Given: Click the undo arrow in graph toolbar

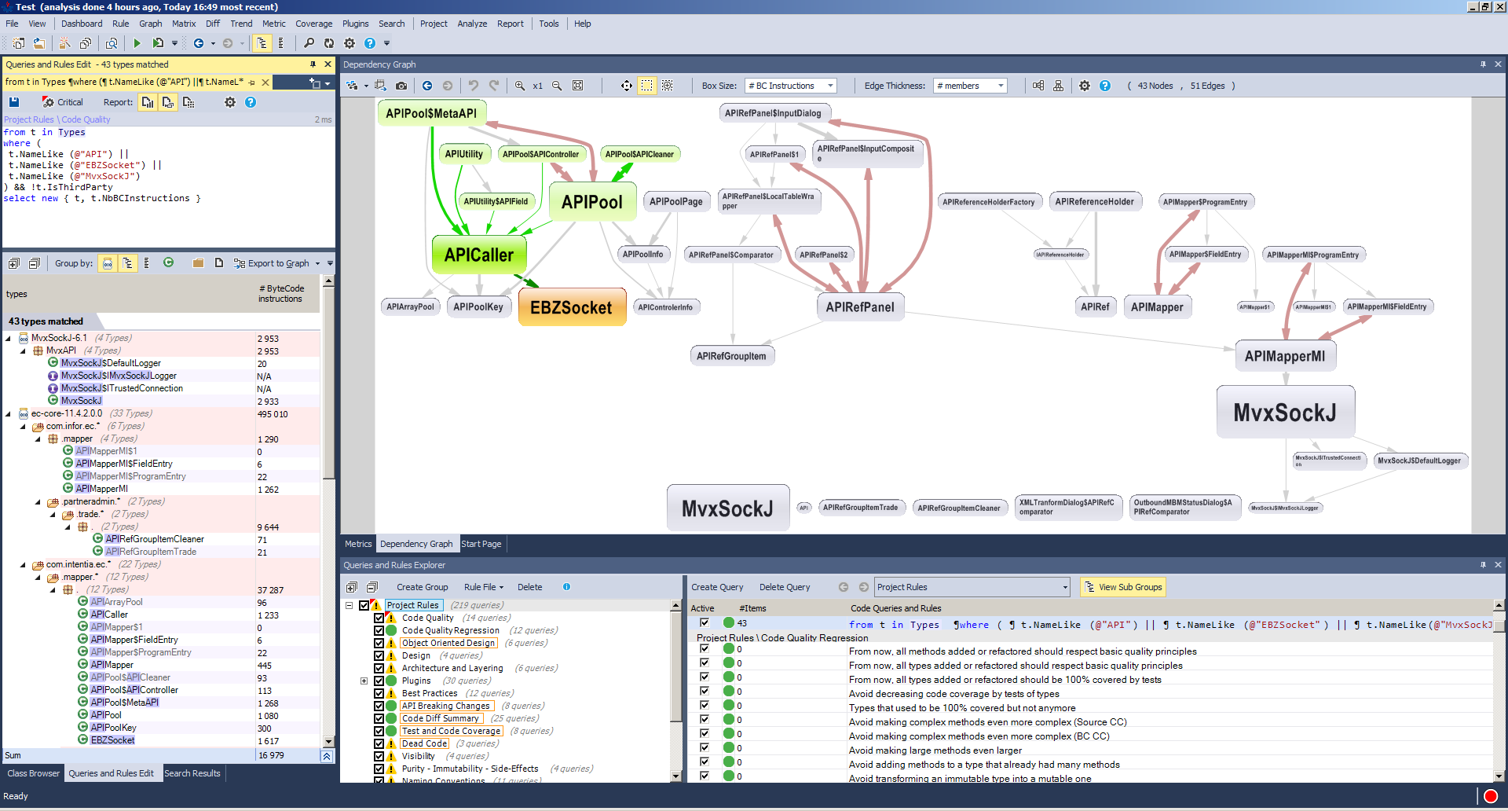Looking at the screenshot, I should coord(474,86).
